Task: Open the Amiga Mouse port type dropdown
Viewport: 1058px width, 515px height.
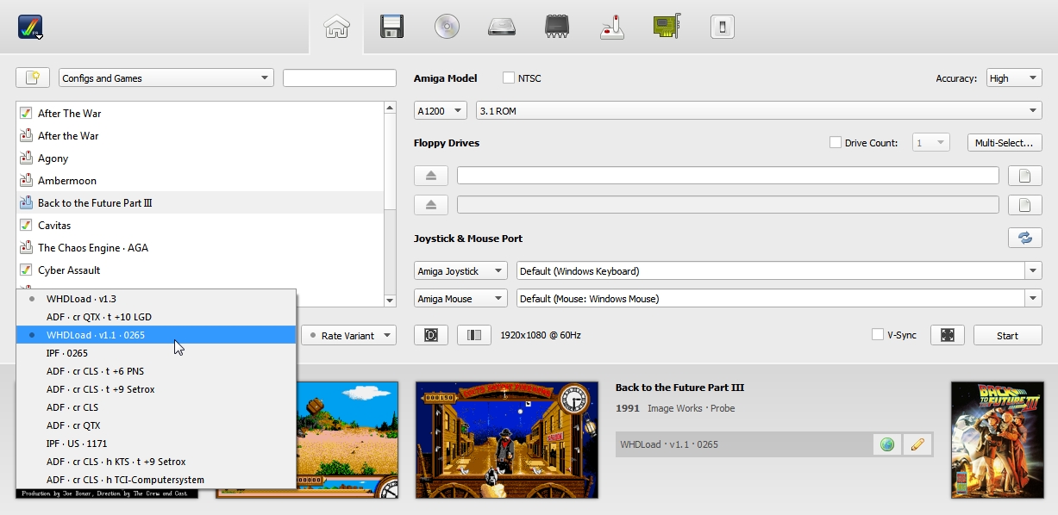Action: 461,299
